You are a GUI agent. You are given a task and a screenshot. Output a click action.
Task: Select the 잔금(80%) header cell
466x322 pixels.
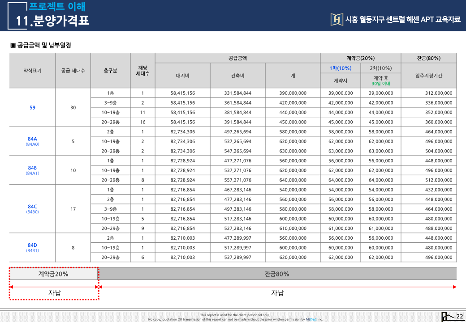click(428, 58)
